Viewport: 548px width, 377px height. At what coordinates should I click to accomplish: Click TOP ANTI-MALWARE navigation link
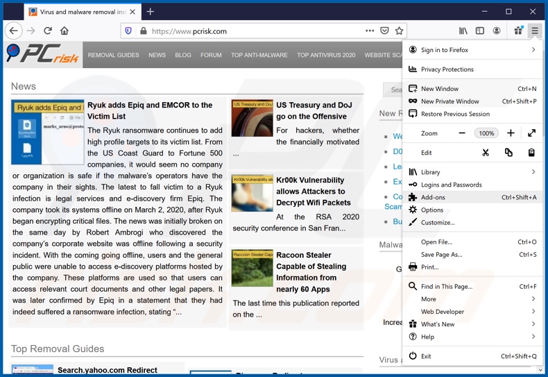pos(259,55)
